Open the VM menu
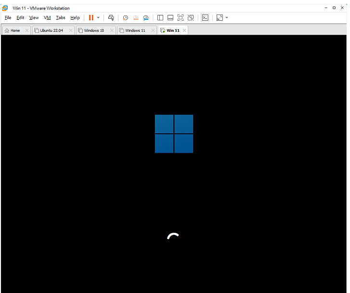The height and width of the screenshot is (293, 350). point(47,18)
